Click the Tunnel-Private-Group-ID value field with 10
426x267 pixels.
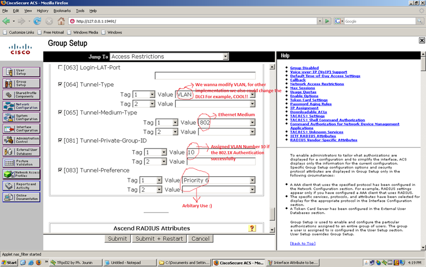(x=221, y=152)
